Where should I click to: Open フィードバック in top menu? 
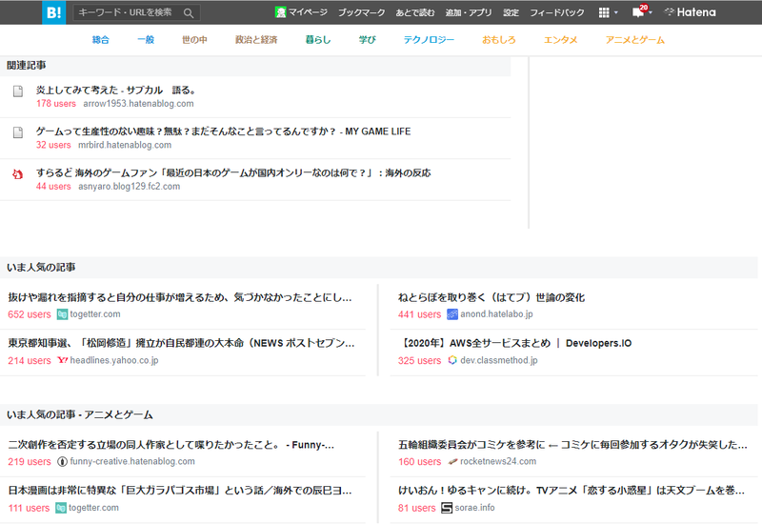[x=556, y=12]
